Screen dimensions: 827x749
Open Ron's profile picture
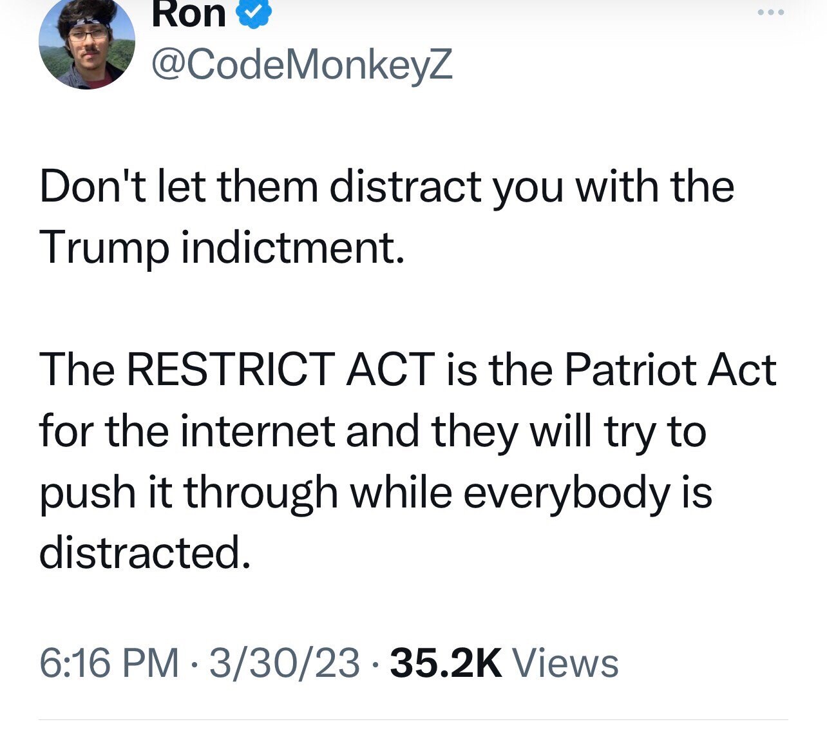[87, 44]
